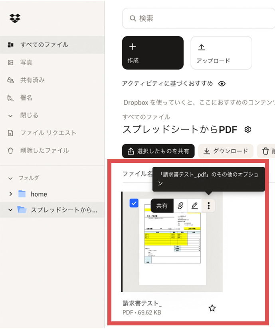The height and width of the screenshot is (329, 275).
Task: Open more options three-dot menu
Action: pyautogui.click(x=208, y=206)
